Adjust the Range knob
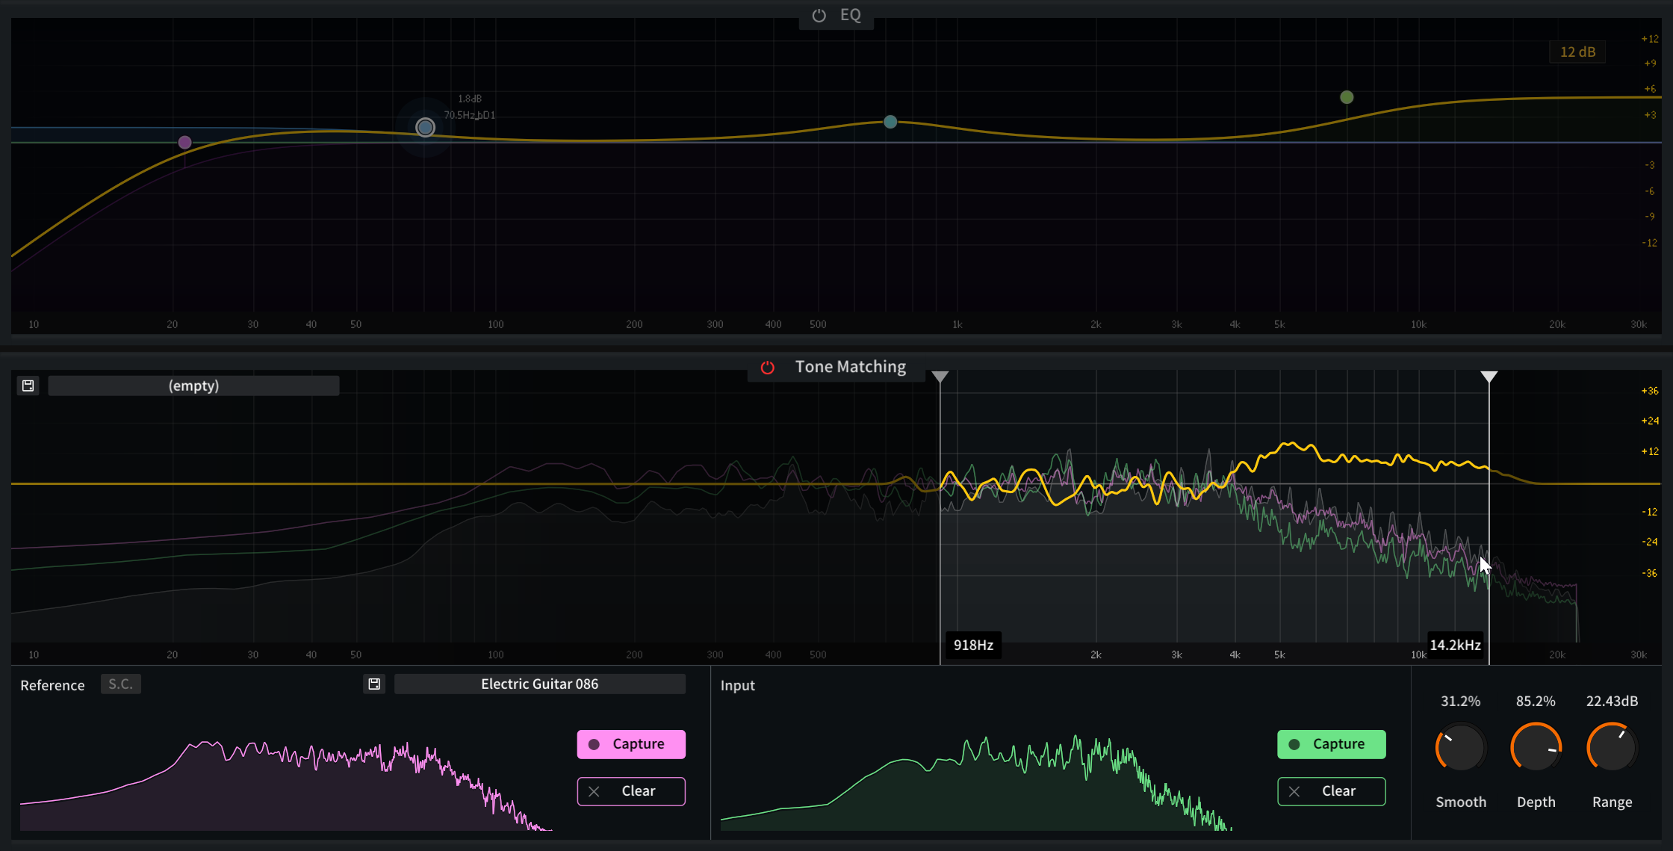Image resolution: width=1673 pixels, height=851 pixels. pyautogui.click(x=1612, y=747)
